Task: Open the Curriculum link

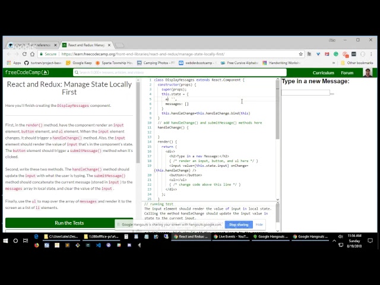Action: tap(323, 72)
